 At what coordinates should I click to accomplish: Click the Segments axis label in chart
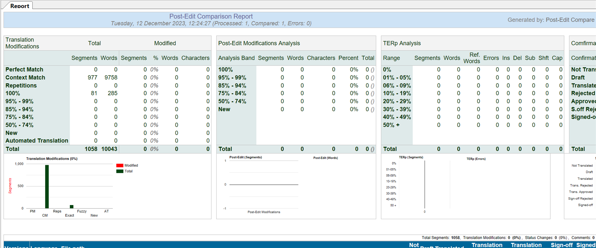click(10, 186)
